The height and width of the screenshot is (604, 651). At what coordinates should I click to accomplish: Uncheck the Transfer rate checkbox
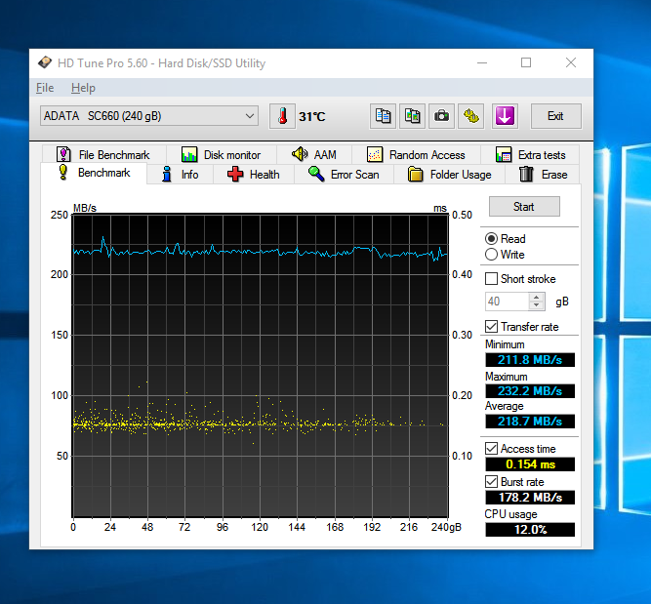491,326
